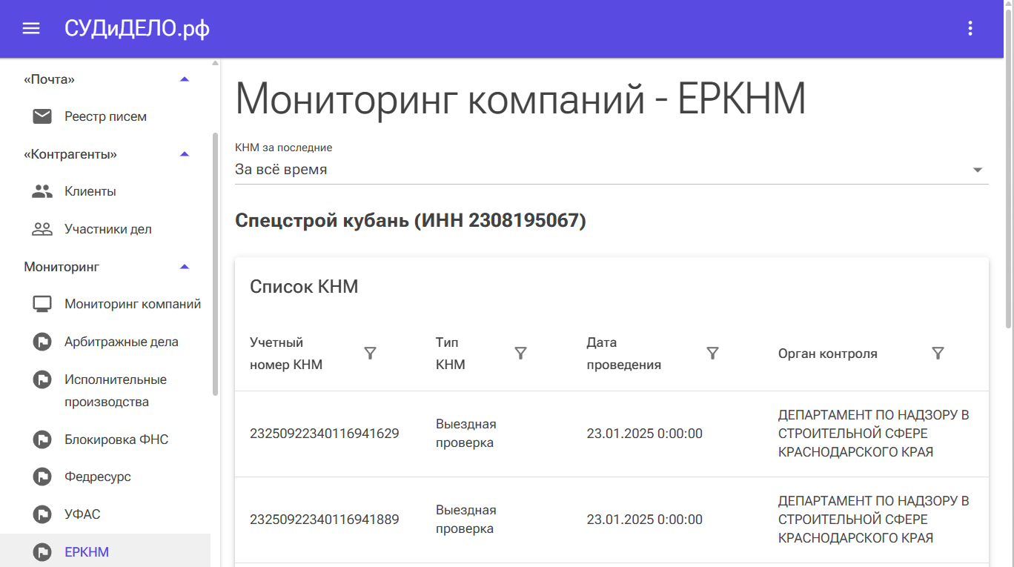This screenshot has height=567, width=1014.
Task: Open the hamburger navigation menu
Action: coord(30,29)
